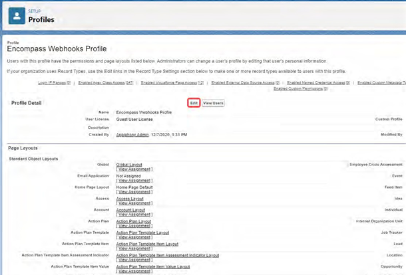The image size is (406, 275).
Task: Click View Assignment for Email Application
Action: [x=134, y=181]
